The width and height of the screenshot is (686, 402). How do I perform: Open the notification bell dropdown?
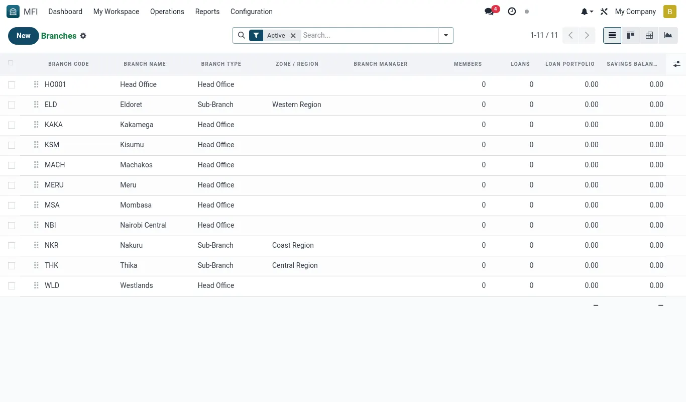pyautogui.click(x=587, y=12)
